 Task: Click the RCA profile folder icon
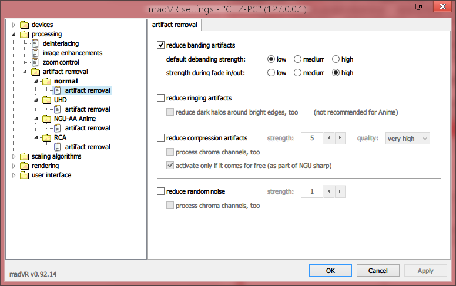(x=47, y=137)
